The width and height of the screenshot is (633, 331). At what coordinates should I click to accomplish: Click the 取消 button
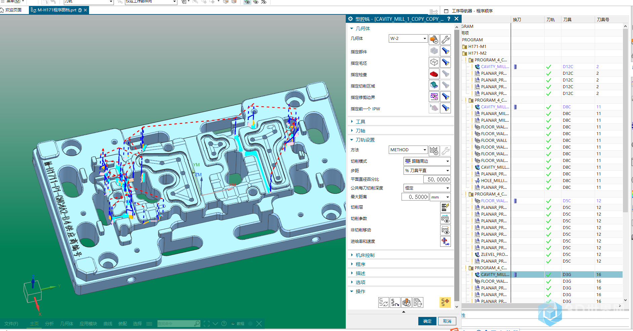(x=447, y=321)
